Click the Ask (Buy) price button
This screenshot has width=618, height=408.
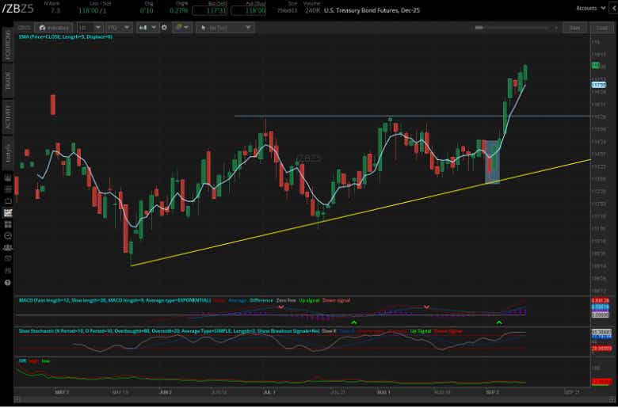pyautogui.click(x=248, y=10)
